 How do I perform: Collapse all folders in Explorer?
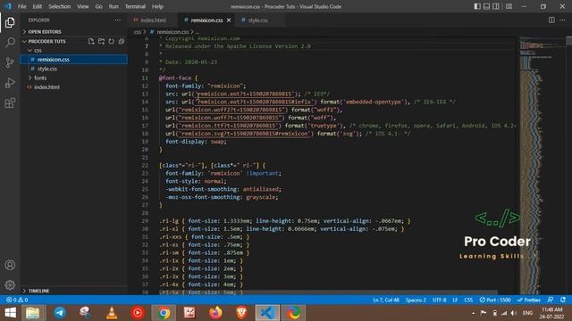122,42
